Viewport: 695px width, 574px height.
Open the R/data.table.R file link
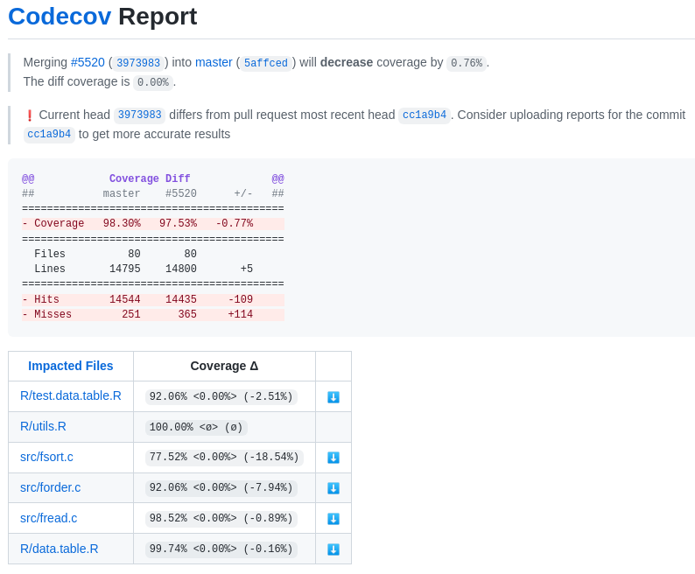click(59, 549)
